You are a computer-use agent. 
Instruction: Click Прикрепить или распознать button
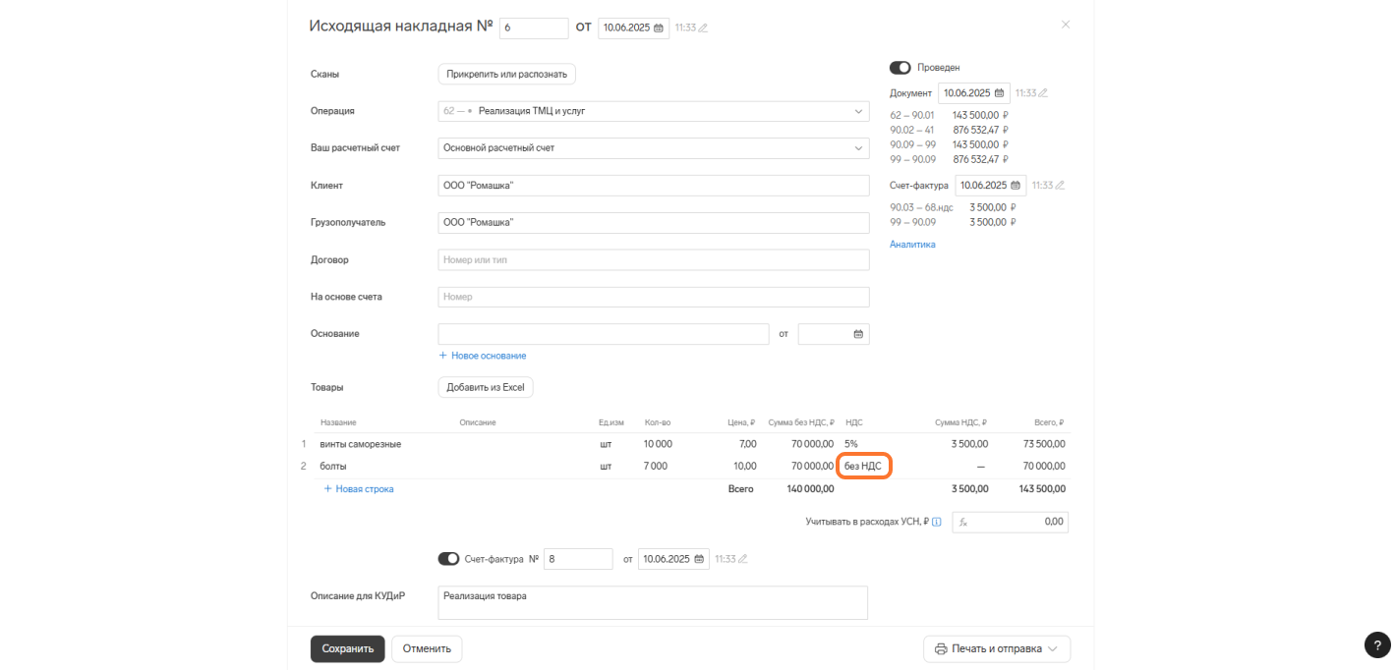506,74
